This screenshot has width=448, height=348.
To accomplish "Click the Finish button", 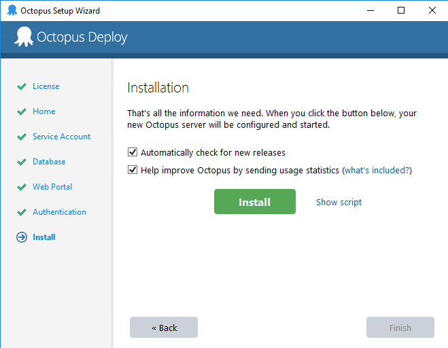I will click(x=400, y=328).
